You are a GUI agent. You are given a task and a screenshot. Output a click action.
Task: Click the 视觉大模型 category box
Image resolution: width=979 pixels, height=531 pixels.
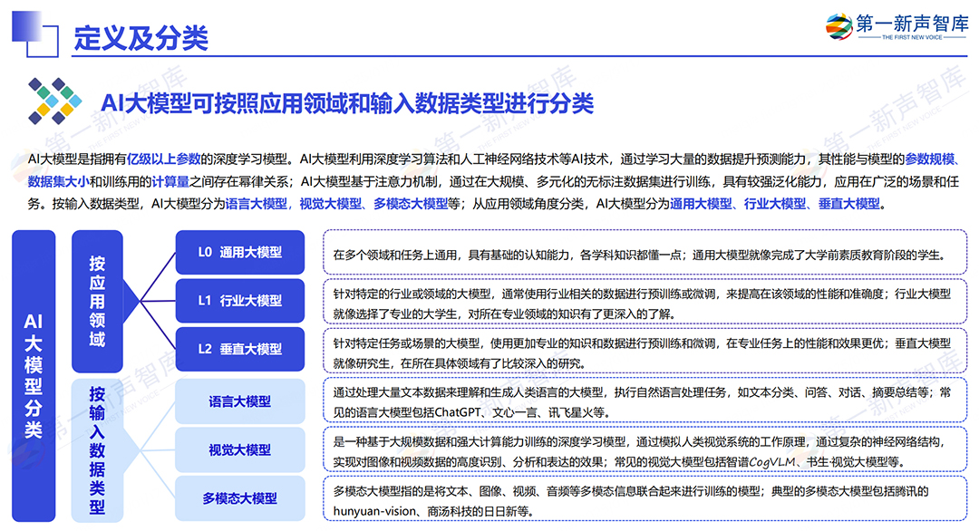[x=239, y=449]
